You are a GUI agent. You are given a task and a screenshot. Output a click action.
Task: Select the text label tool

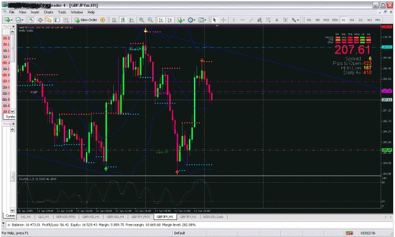pyautogui.click(x=285, y=20)
